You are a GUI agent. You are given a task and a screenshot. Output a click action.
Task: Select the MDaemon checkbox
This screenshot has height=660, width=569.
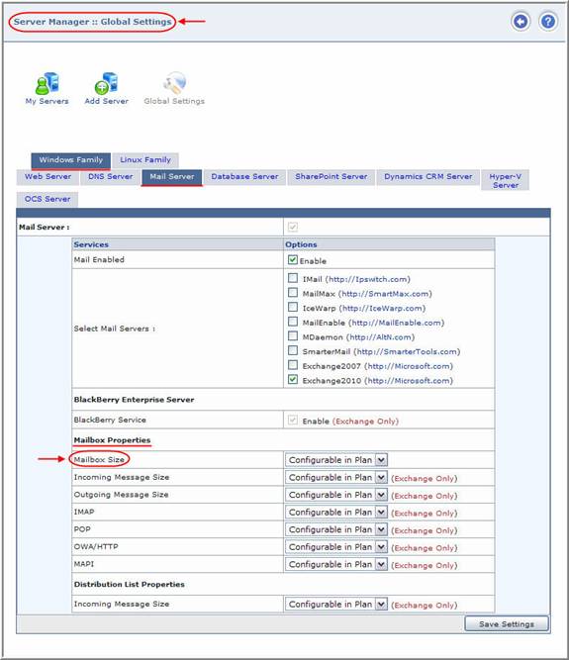[293, 335]
